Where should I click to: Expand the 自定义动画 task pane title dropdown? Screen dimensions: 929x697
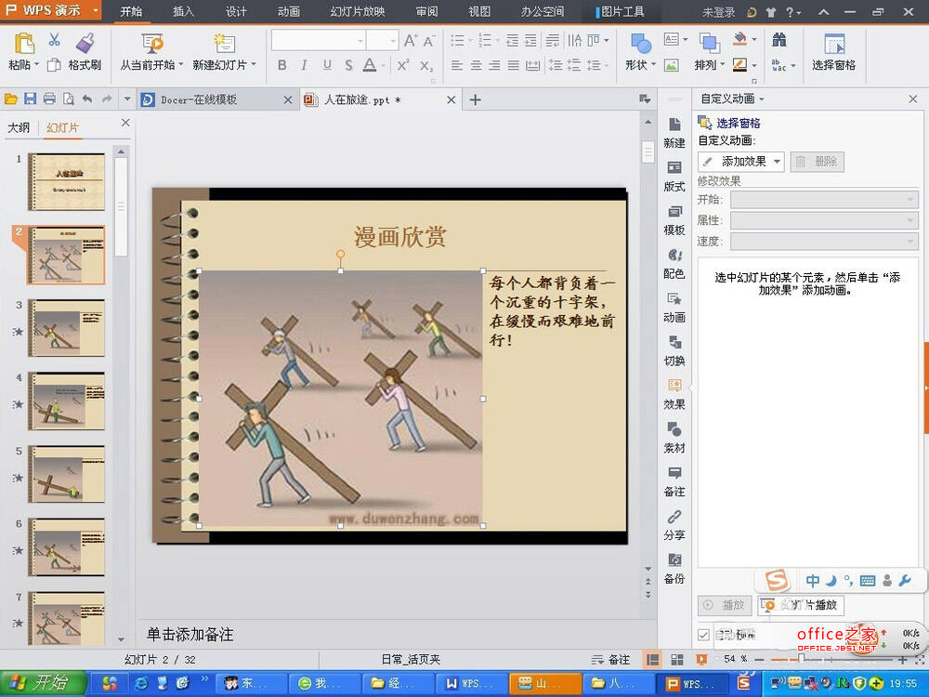(x=762, y=99)
